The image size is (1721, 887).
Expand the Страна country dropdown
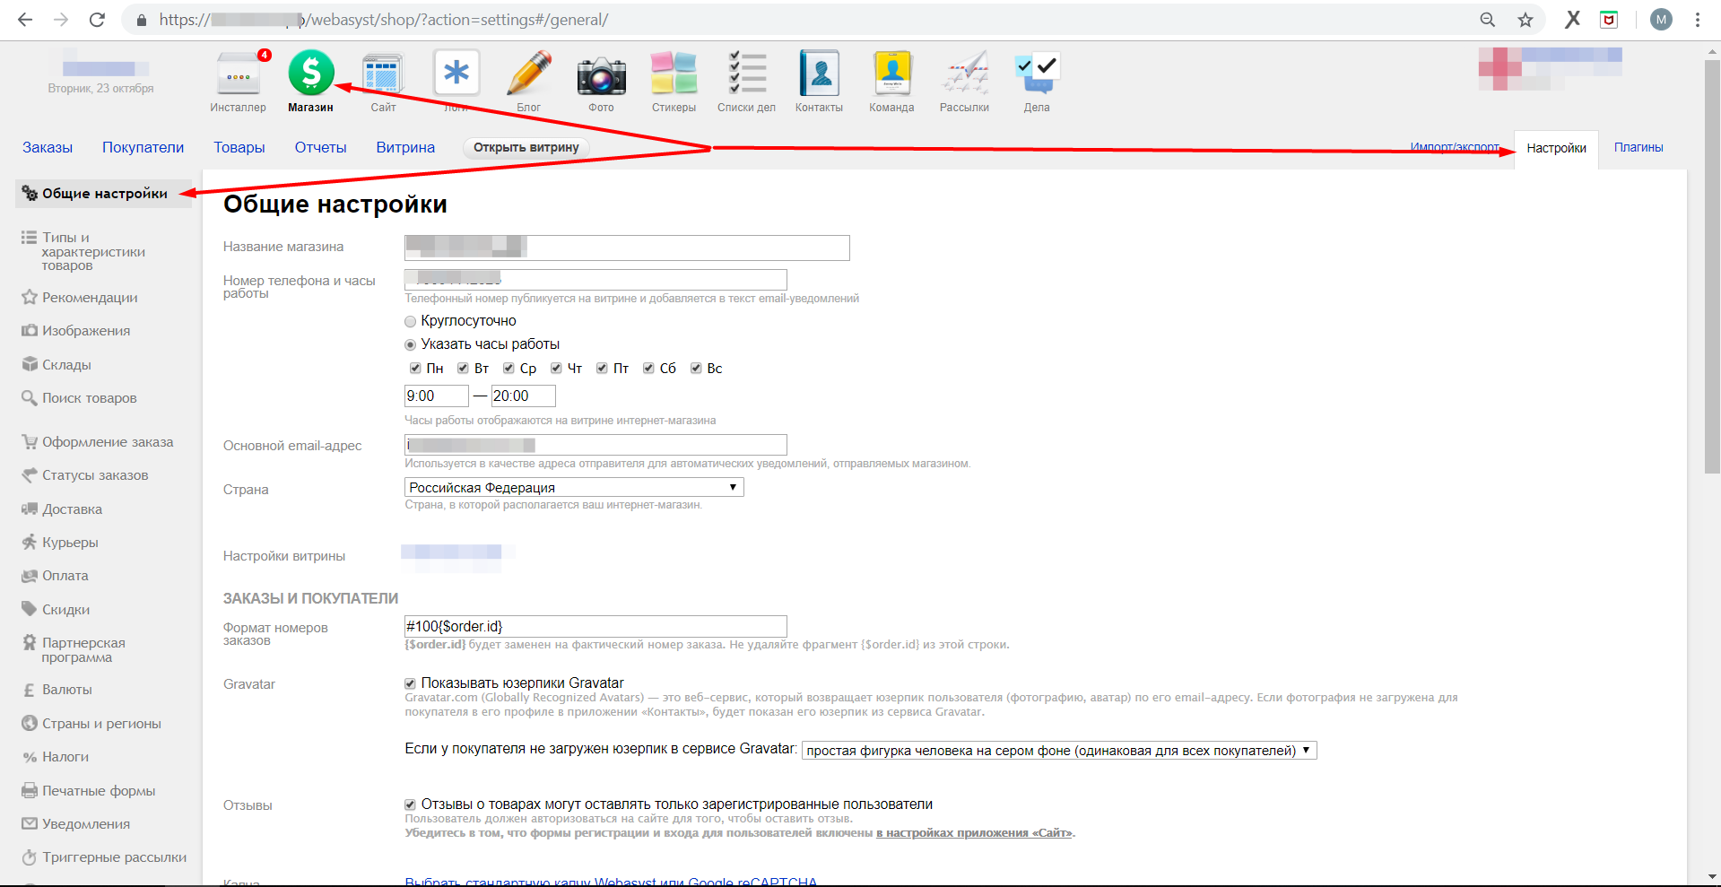point(574,487)
